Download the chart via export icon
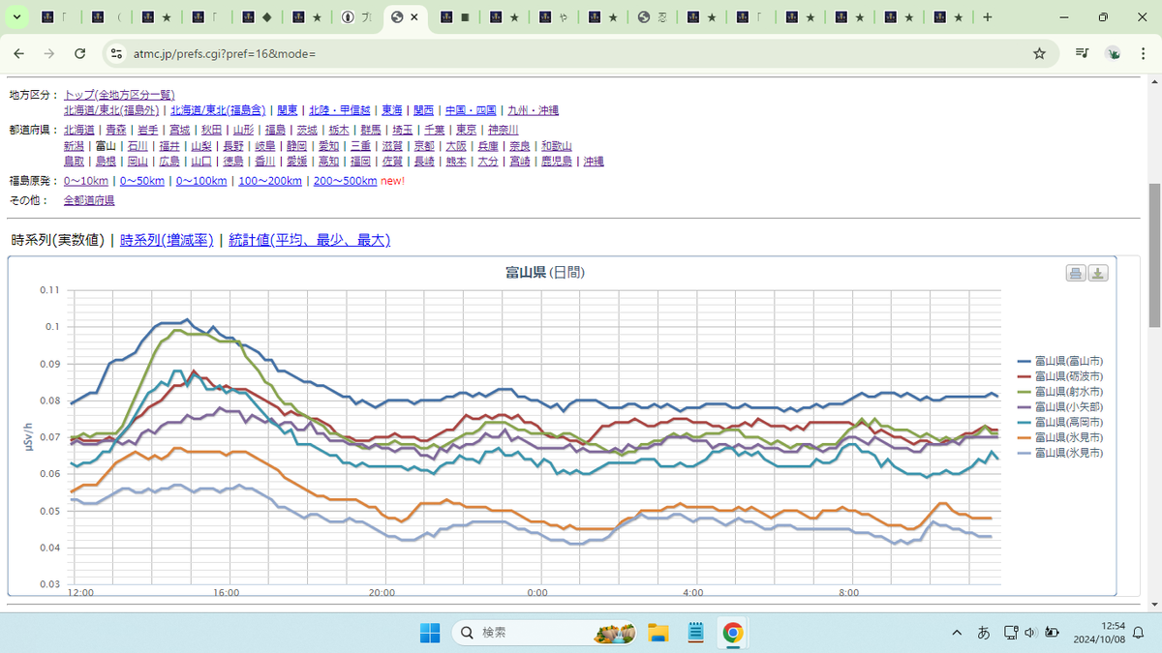Screen dimensions: 1162x653 click(x=1098, y=274)
